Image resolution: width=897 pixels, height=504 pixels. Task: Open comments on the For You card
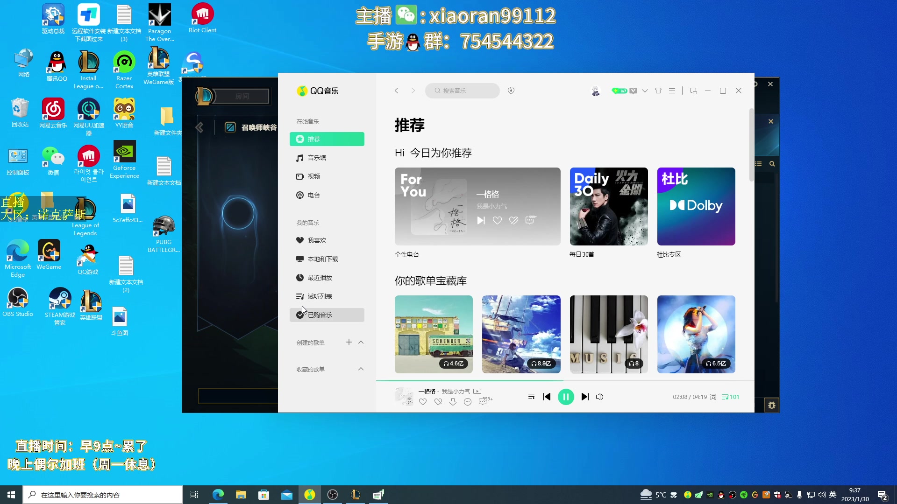pos(531,220)
